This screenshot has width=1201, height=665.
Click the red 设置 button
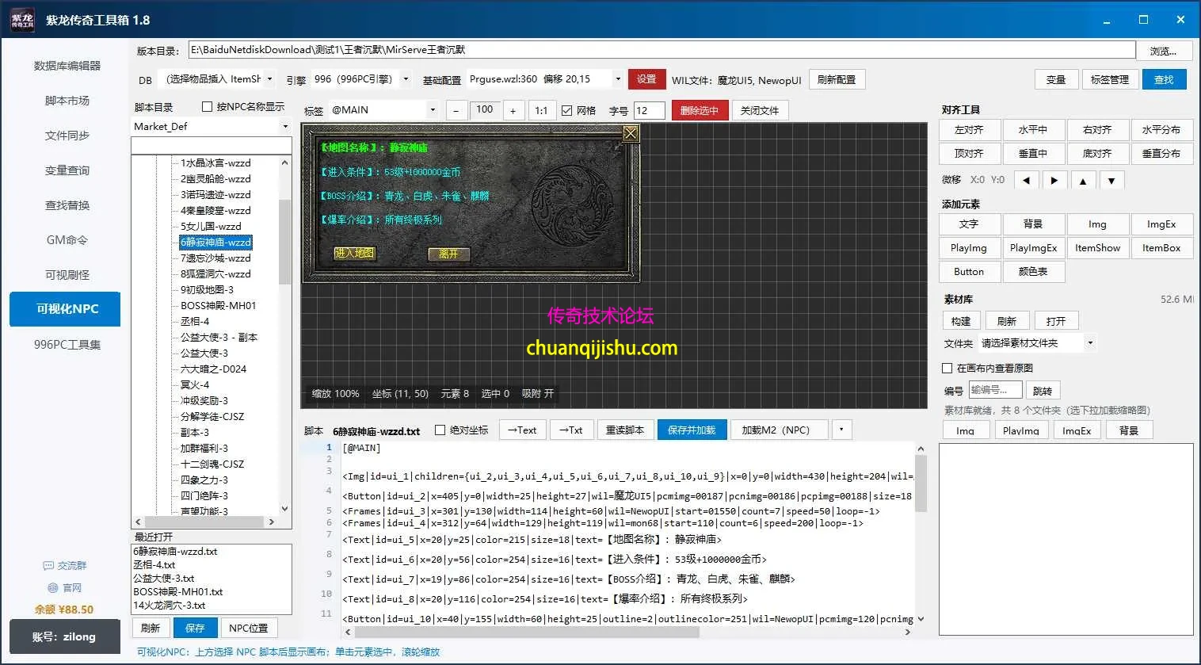pyautogui.click(x=646, y=78)
